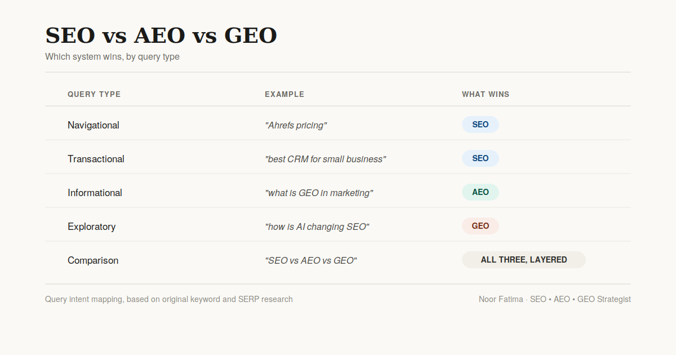Click the ALL THREE, LAYERED badge

tap(524, 260)
